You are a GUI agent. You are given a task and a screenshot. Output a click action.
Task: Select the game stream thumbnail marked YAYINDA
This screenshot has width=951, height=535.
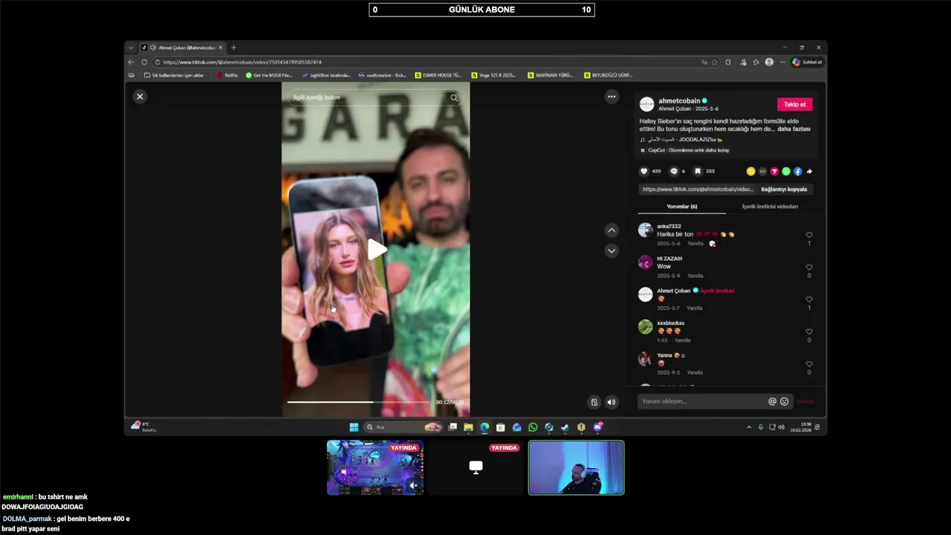(x=375, y=467)
